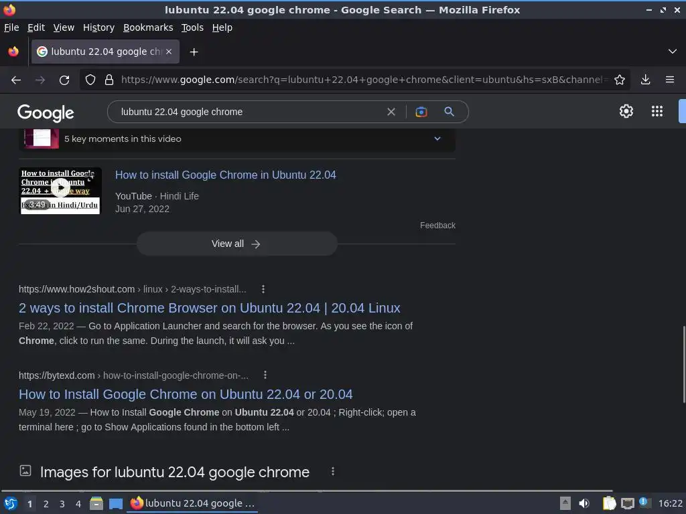Open the Bookmarks menu
The image size is (686, 514).
click(x=148, y=27)
